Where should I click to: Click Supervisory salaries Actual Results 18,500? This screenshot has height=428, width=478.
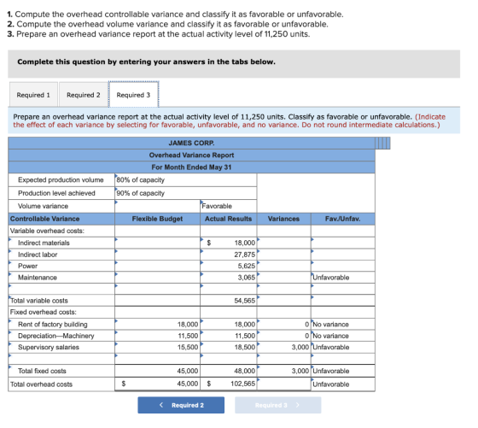(x=229, y=347)
